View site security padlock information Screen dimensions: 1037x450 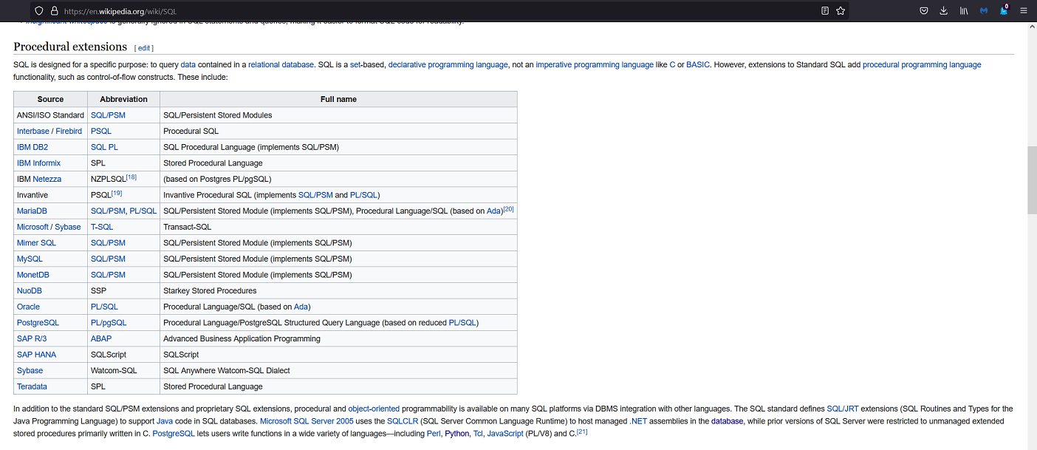54,11
